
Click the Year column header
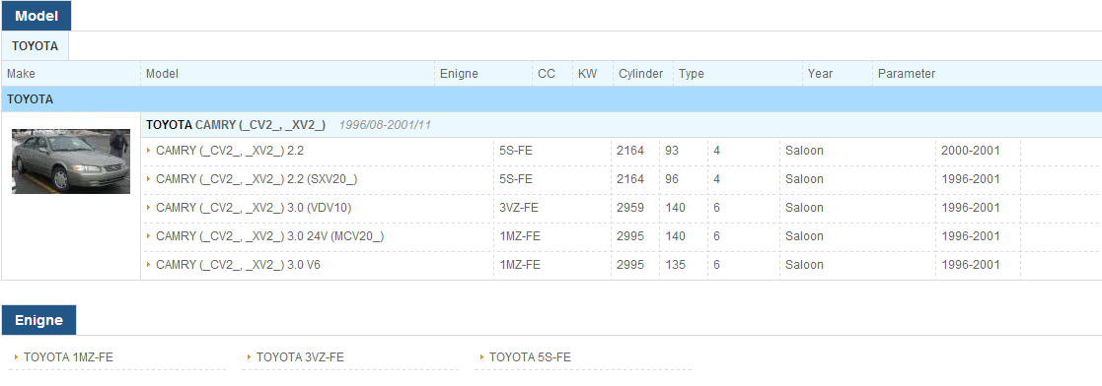(x=820, y=74)
